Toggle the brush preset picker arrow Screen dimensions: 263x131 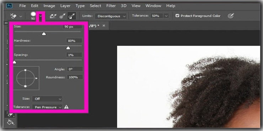[41, 16]
